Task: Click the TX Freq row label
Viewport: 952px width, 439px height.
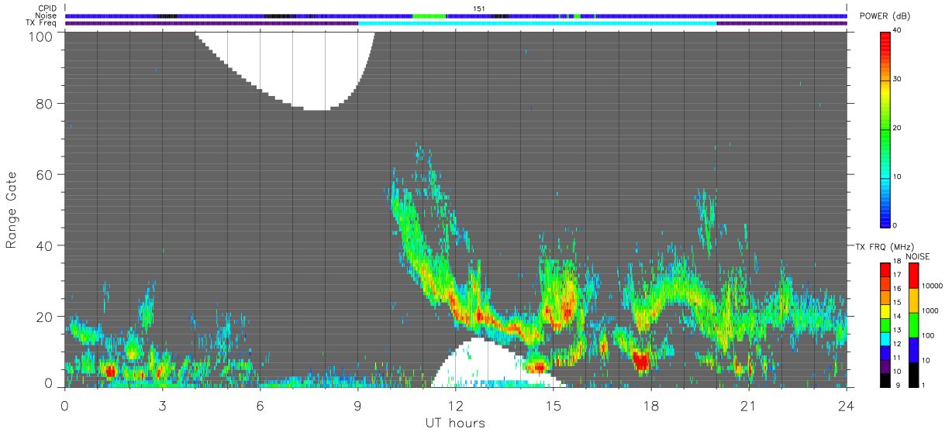Action: pos(42,22)
